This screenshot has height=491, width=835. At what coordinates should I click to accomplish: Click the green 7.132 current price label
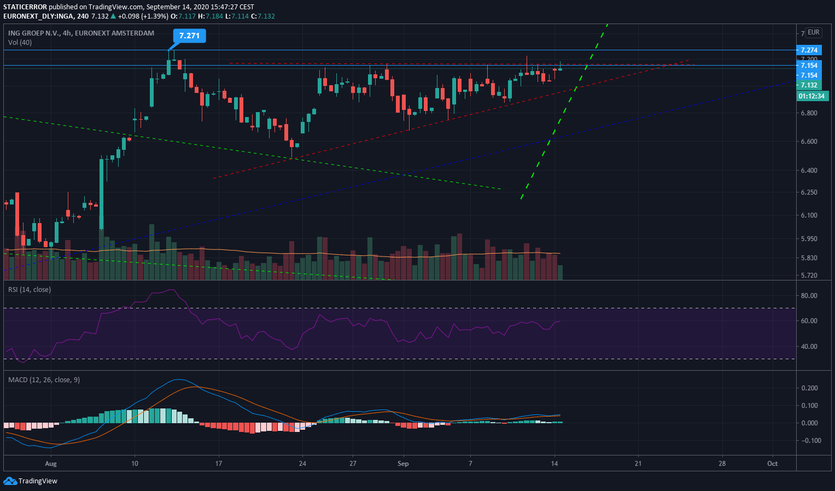[809, 85]
